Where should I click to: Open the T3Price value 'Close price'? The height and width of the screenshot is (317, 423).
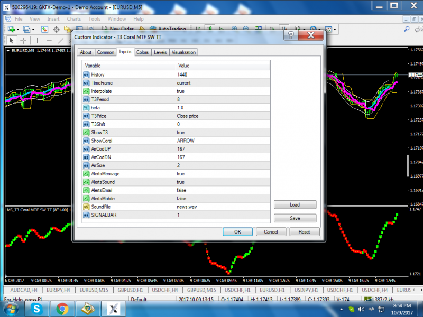coord(223,116)
